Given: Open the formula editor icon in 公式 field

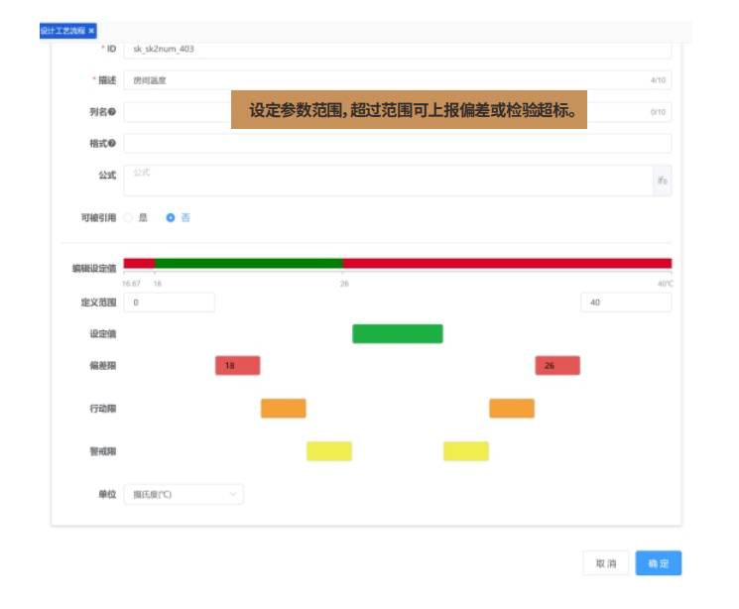Looking at the screenshot, I should coord(662,181).
